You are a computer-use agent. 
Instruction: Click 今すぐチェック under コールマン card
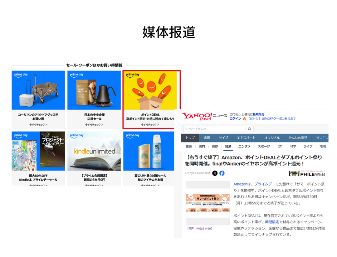(38, 125)
